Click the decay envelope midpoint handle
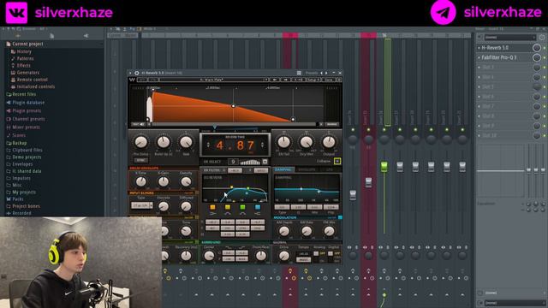 (x=234, y=106)
